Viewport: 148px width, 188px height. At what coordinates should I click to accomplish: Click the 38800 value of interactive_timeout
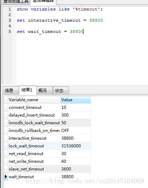point(76,138)
